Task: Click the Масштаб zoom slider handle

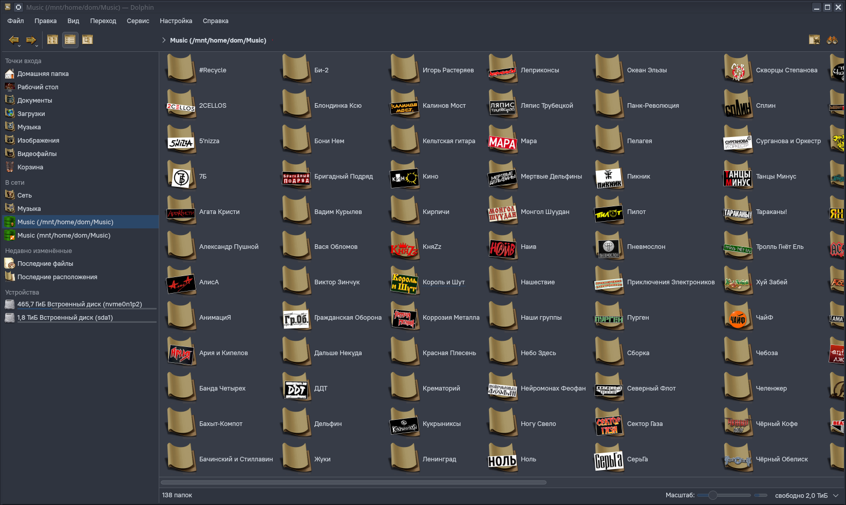Action: pos(712,495)
